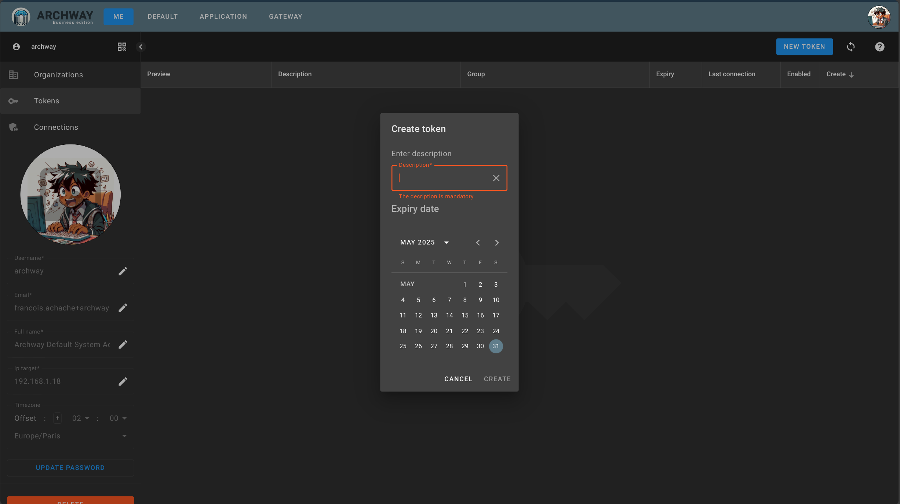Open the user avatar menu in top bar
Image resolution: width=900 pixels, height=504 pixels.
tap(879, 16)
